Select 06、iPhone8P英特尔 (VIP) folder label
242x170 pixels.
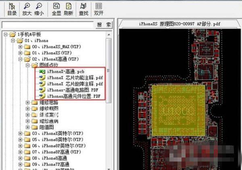click(x=59, y=146)
